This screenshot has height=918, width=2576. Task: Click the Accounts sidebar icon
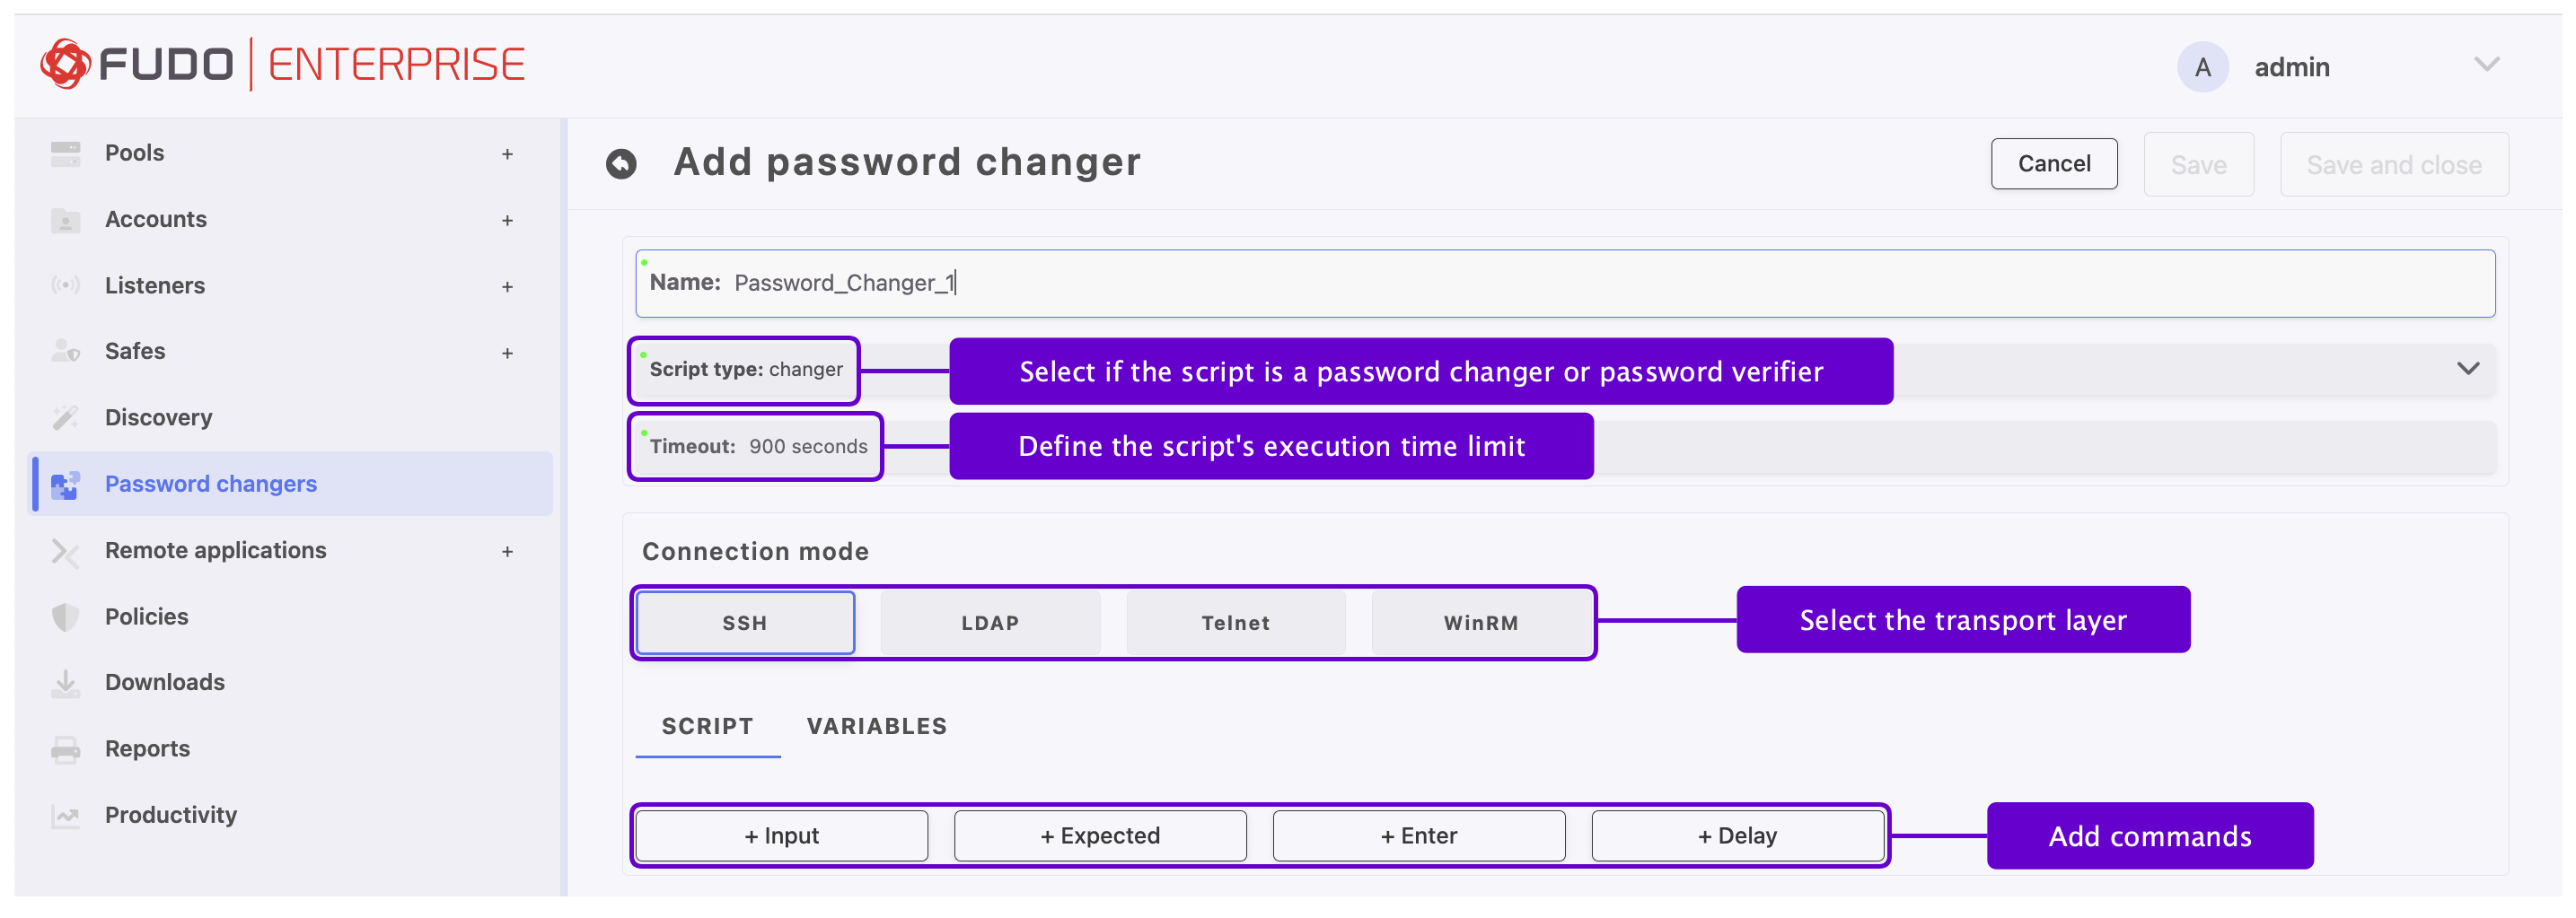click(65, 220)
